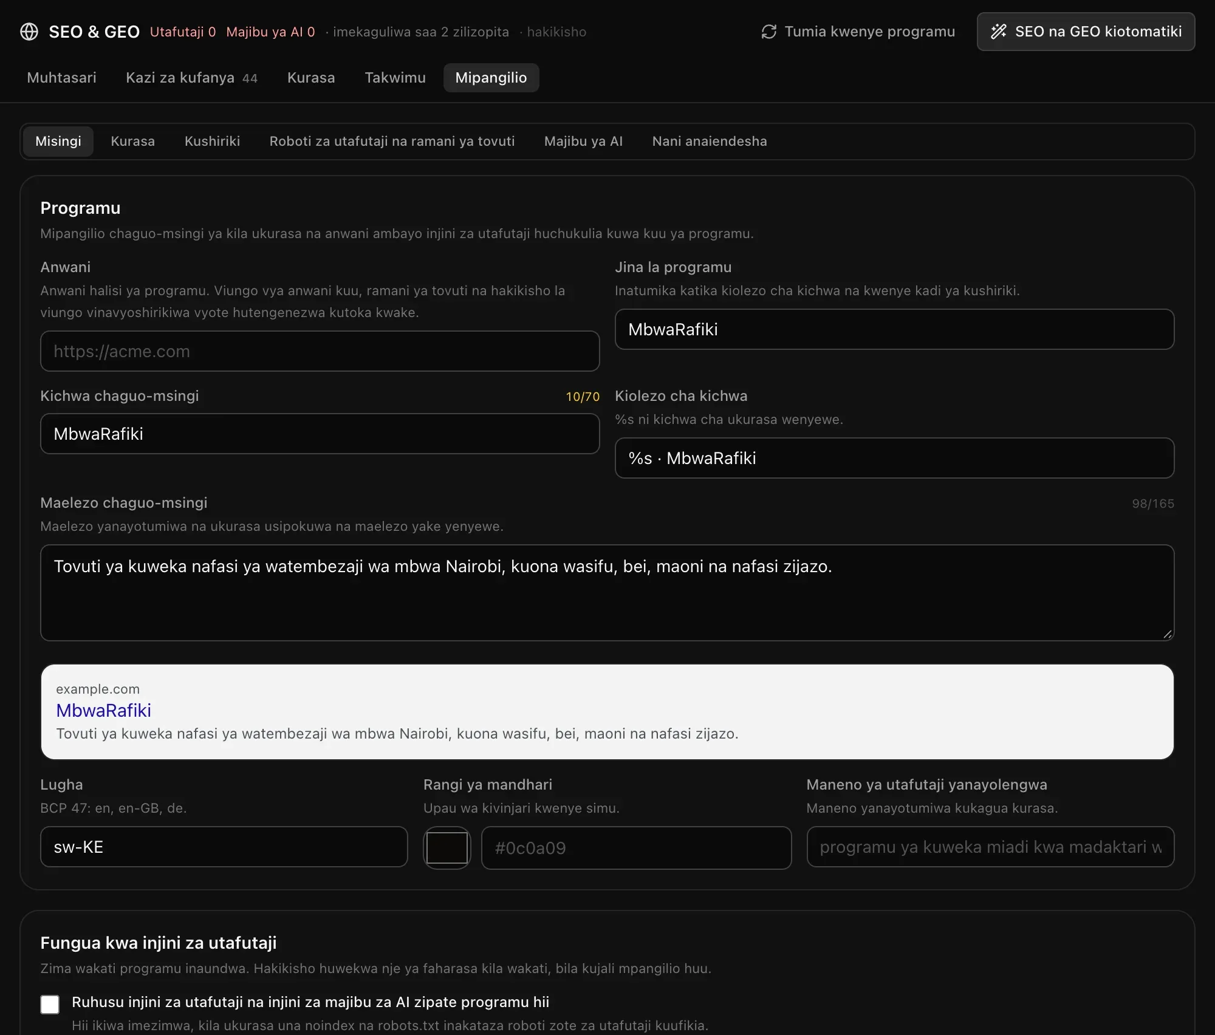
Task: Click the SEO na GEO kiotomatiki button
Action: pos(1086,32)
